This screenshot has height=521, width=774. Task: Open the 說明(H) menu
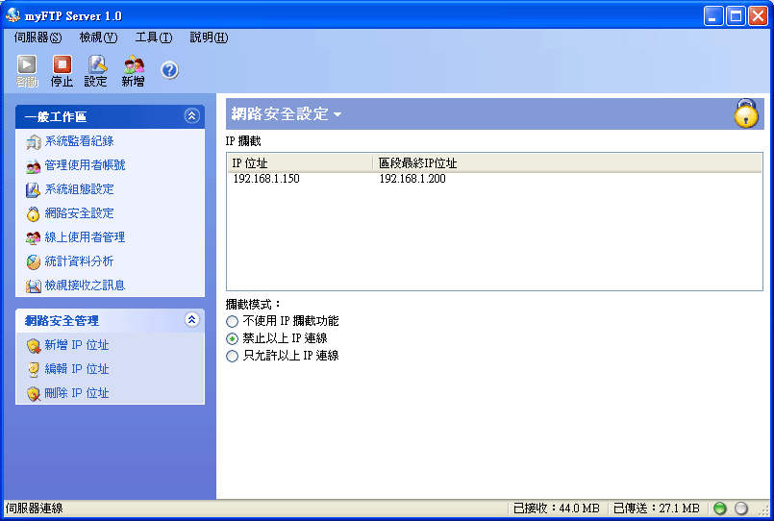(x=209, y=37)
